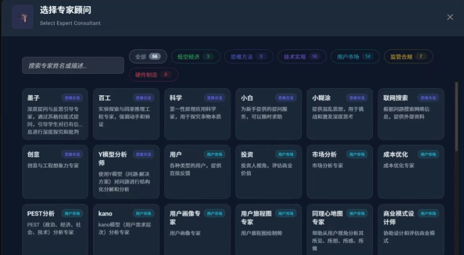Image resolution: width=464 pixels, height=255 pixels.
Task: Click the expert consultant header icon
Action: click(23, 17)
